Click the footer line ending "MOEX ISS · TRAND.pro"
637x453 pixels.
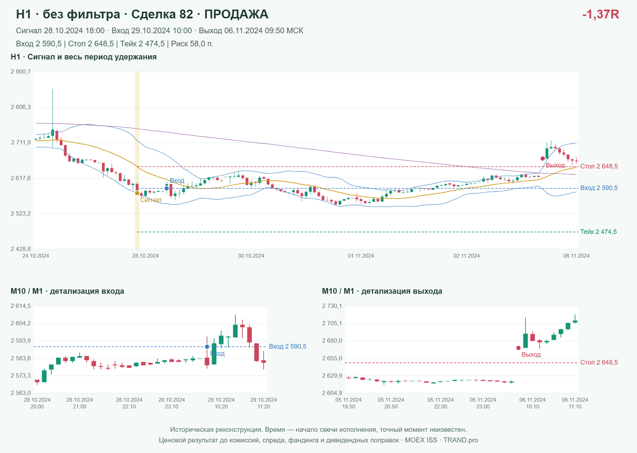point(318,440)
